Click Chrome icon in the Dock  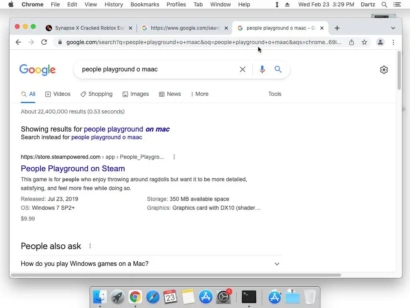pos(135,297)
